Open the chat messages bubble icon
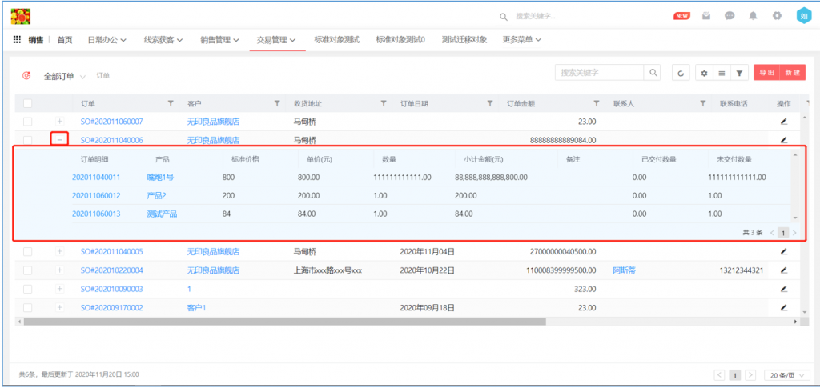 [x=730, y=16]
